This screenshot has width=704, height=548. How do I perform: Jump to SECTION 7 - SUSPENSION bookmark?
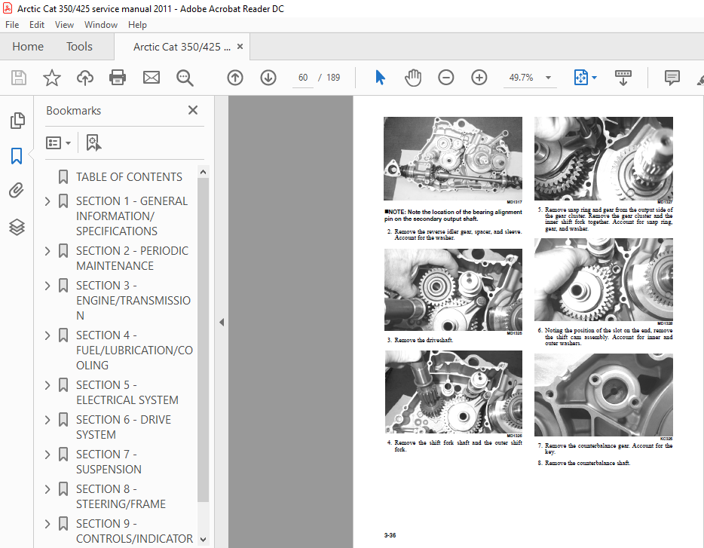pos(109,462)
